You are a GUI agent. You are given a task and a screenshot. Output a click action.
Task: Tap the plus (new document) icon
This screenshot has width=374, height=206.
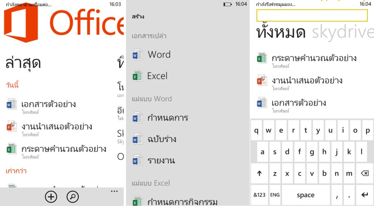tap(51, 197)
